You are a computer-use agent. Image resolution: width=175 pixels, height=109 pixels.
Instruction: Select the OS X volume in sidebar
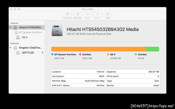click(x=27, y=37)
